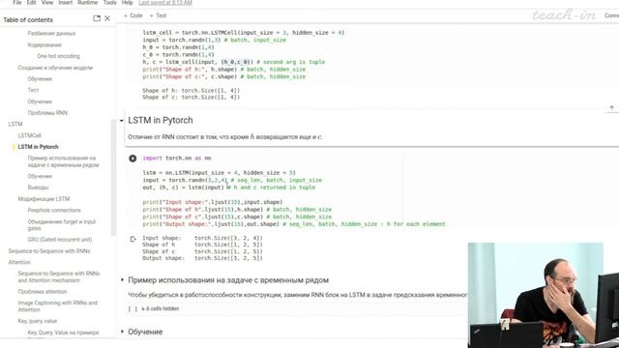
Task: Open the Tools menu
Action: (x=109, y=2)
